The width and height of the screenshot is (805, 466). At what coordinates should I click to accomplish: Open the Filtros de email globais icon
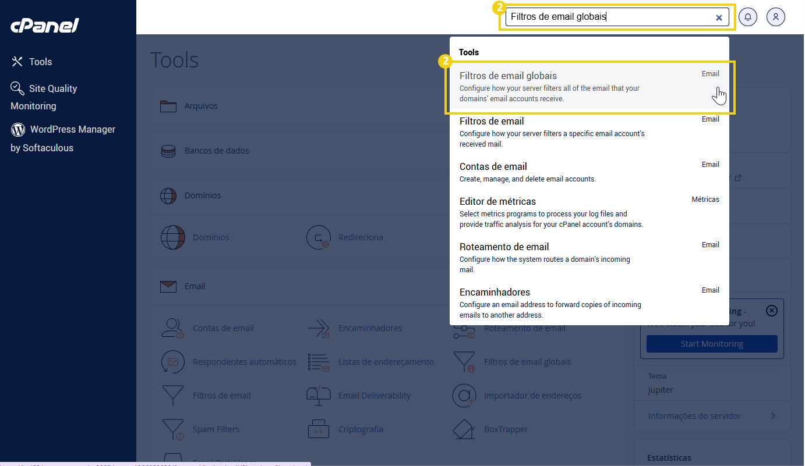tap(464, 361)
